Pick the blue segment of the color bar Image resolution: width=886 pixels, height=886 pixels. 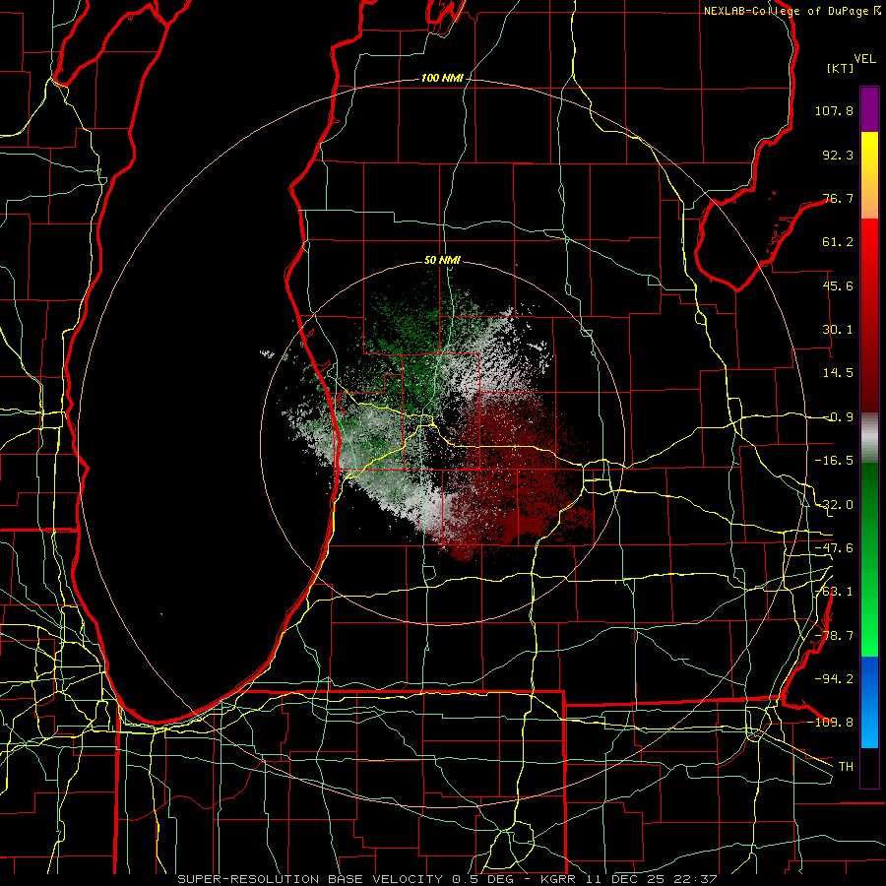(869, 702)
